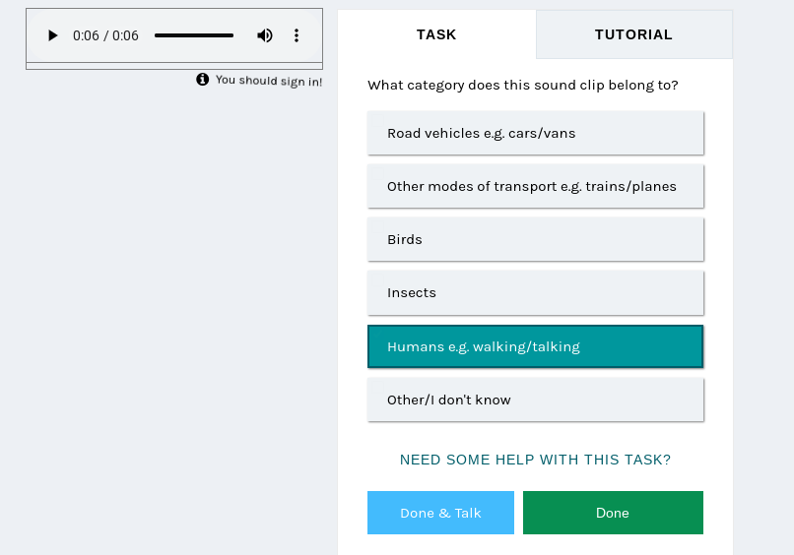Click the question text about sound clip category
The height and width of the screenshot is (555, 794).
click(x=522, y=85)
